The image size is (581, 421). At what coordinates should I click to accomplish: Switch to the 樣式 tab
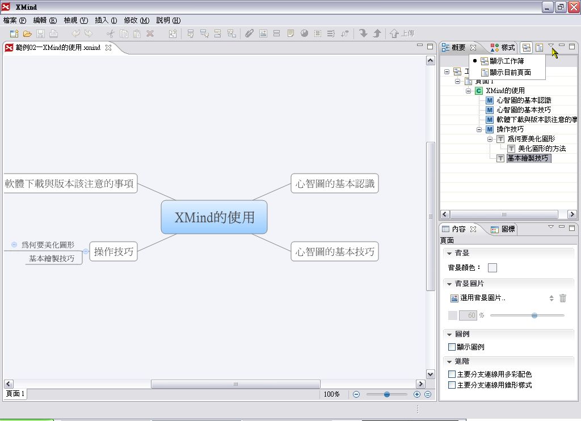pyautogui.click(x=503, y=48)
